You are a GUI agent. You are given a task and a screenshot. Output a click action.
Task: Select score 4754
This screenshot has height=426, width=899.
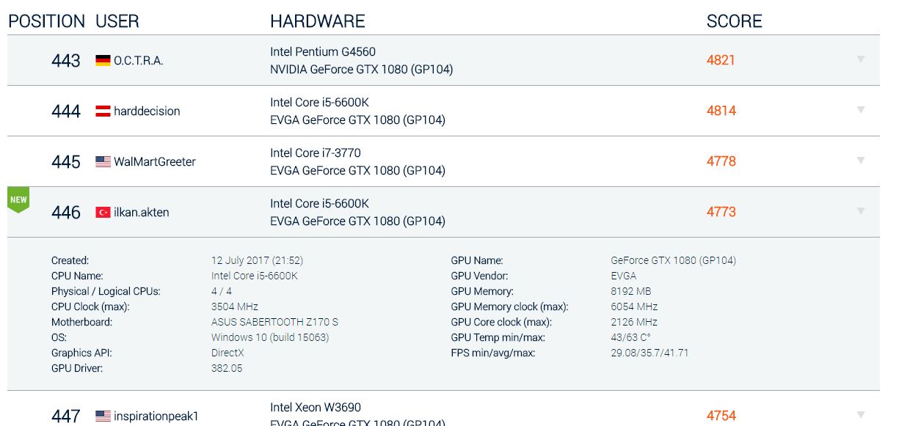click(721, 416)
